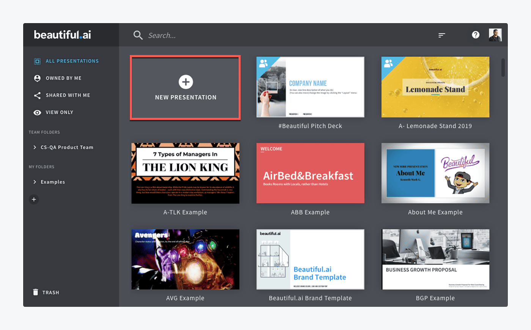The height and width of the screenshot is (330, 531).
Task: Click the beautiful.ai logo
Action: point(63,35)
